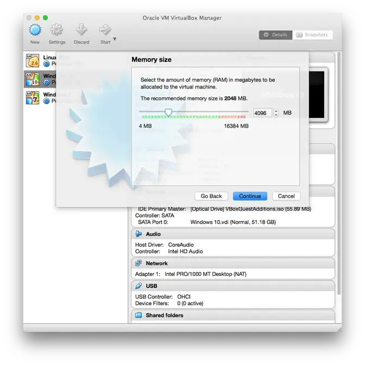The height and width of the screenshot is (365, 365).
Task: Click the yellow macOS minimize window button
Action: (x=37, y=18)
